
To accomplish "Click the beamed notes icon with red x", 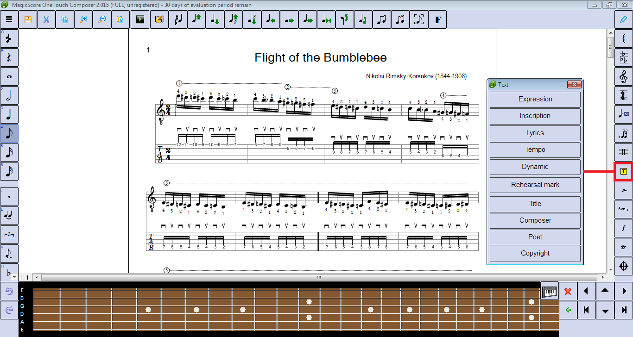I will (x=400, y=19).
